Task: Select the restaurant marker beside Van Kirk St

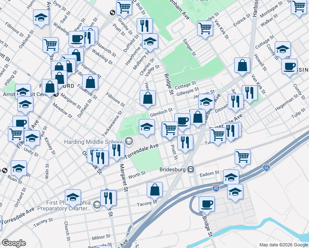Action: point(250,94)
